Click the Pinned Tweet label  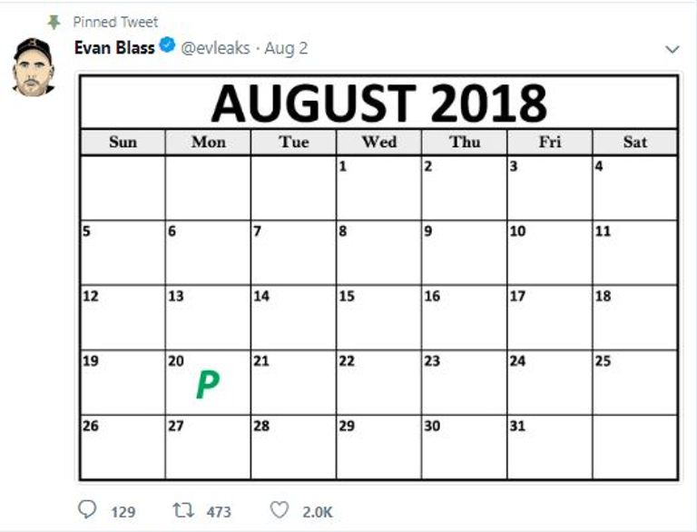point(115,22)
